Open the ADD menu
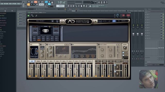 tap(2, 4)
